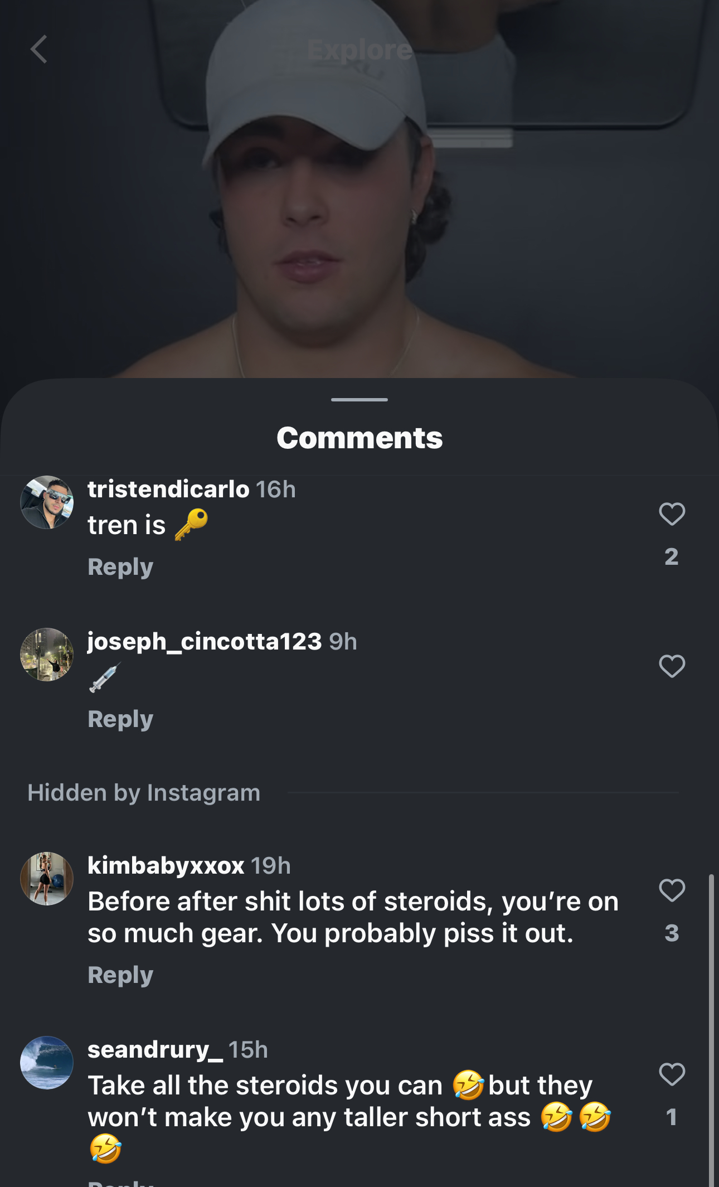Screen dimensions: 719x1187
Task: Open tristendicarlo username link
Action: (x=168, y=489)
